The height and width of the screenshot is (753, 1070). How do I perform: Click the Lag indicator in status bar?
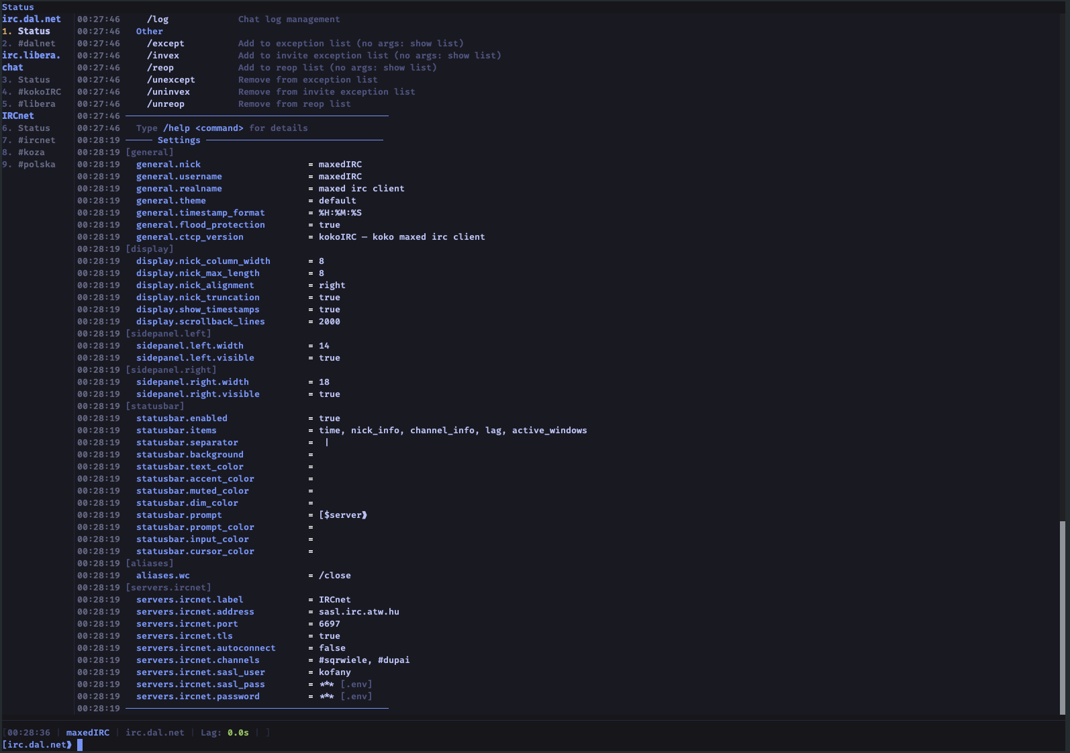click(x=224, y=733)
